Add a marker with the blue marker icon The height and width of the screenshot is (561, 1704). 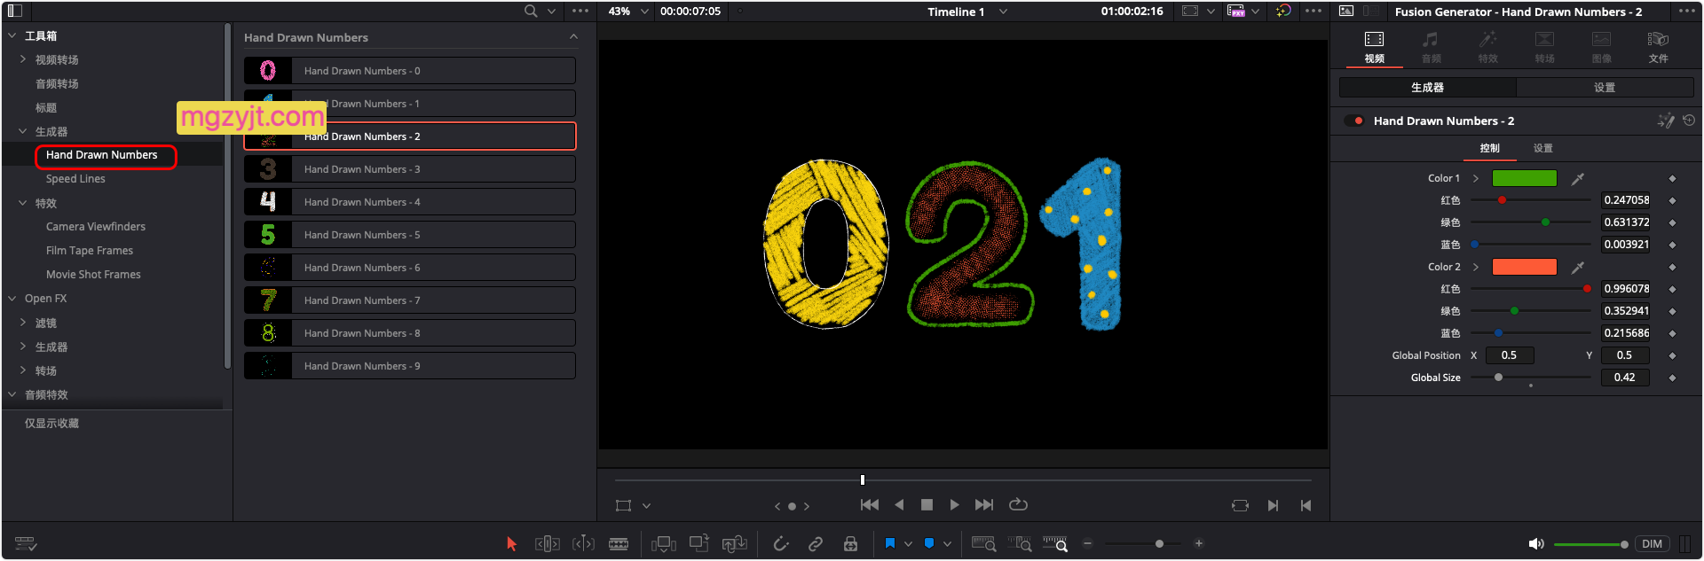pyautogui.click(x=928, y=543)
